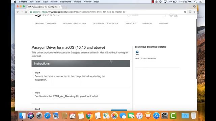
Task: Open FaceTime from the Dock
Action: [131, 116]
